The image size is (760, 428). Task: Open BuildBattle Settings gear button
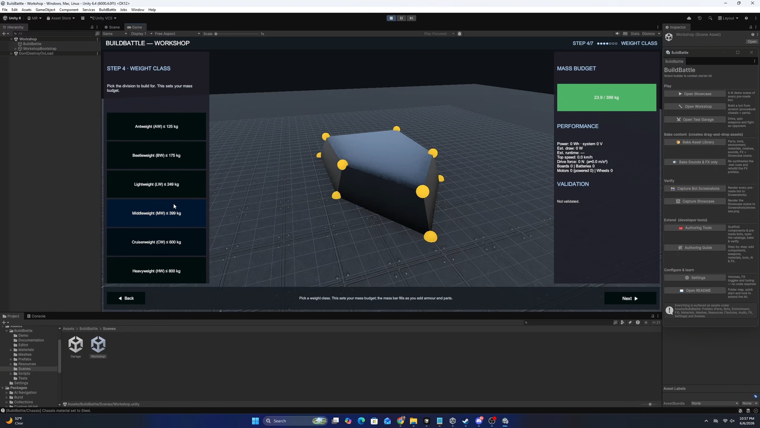click(695, 278)
